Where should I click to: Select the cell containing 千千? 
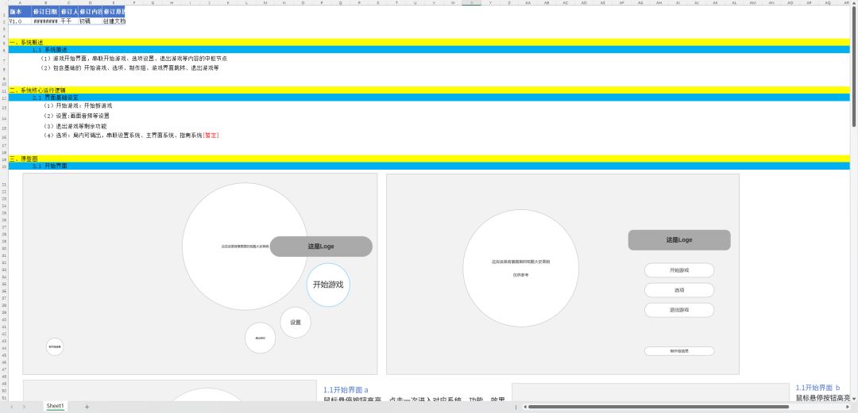point(68,21)
